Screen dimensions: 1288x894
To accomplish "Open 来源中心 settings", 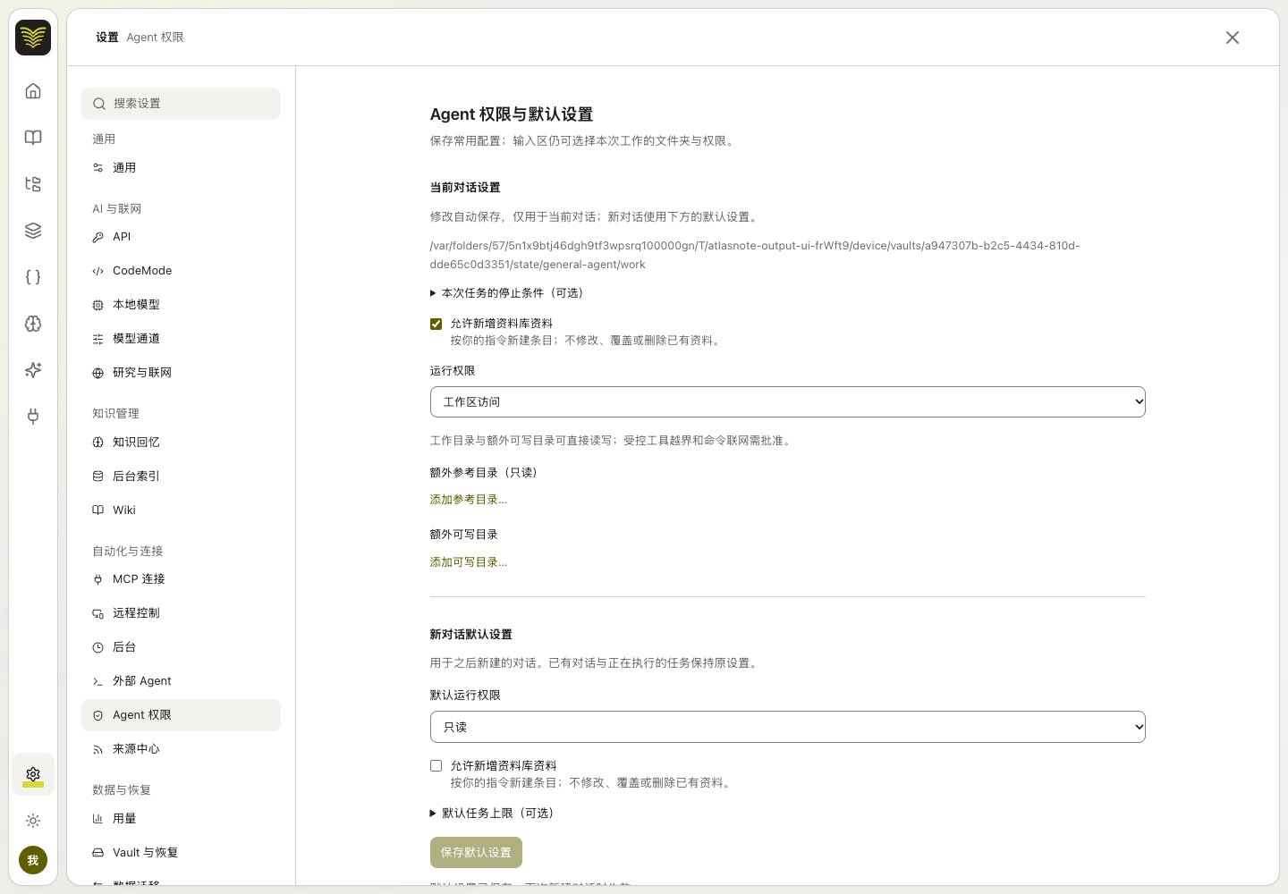I will click(x=181, y=749).
